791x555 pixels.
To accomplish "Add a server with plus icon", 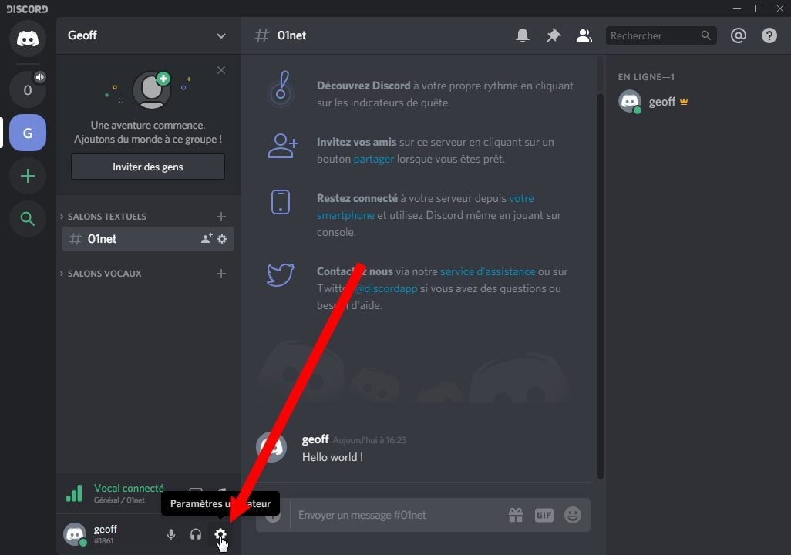I will click(x=28, y=176).
